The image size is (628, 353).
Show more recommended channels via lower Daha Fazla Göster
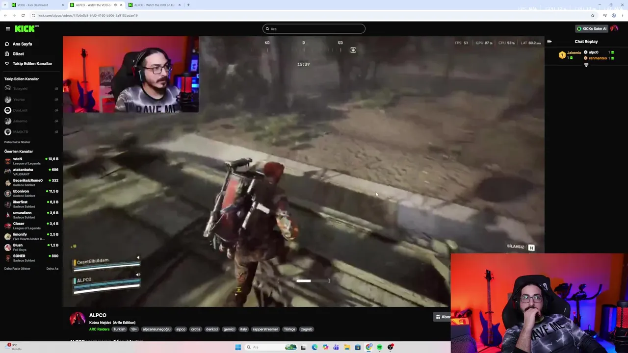[x=17, y=269]
